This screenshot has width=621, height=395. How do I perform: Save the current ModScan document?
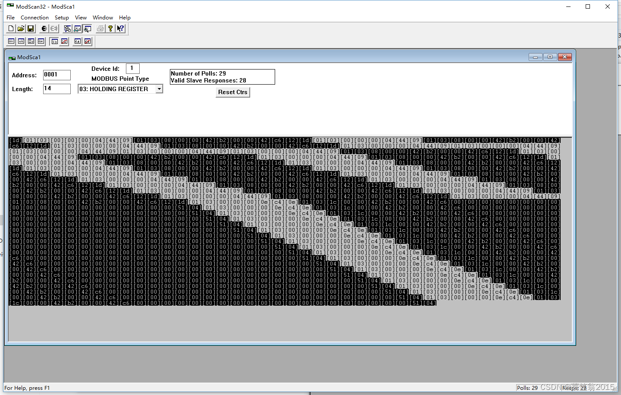31,28
